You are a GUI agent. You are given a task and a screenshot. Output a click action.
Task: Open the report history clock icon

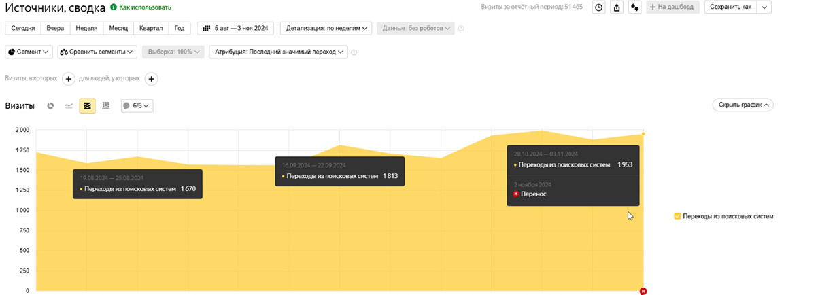(x=598, y=7)
